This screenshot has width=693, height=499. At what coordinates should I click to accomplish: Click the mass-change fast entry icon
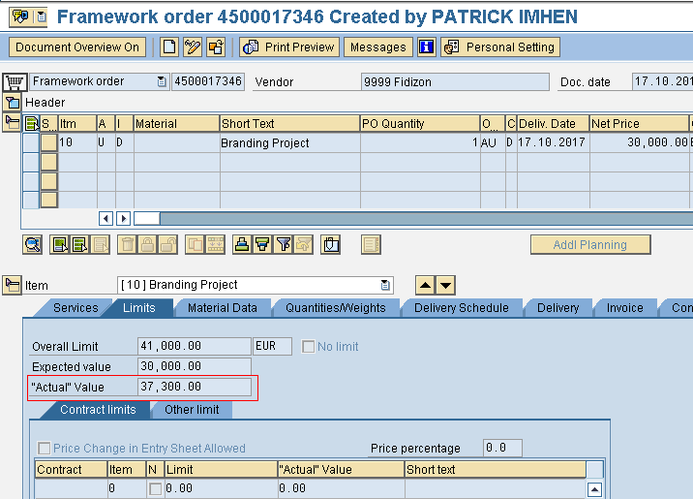point(216,244)
